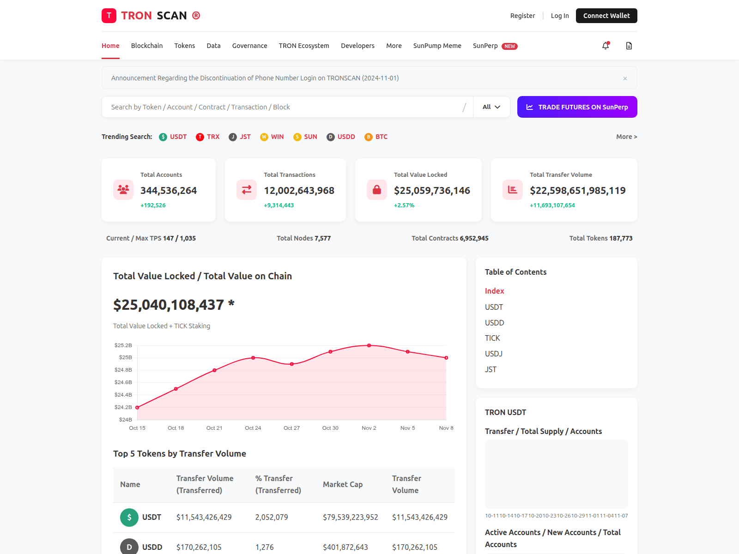Click the Current / Max TPS stat
The height and width of the screenshot is (554, 739).
[151, 238]
